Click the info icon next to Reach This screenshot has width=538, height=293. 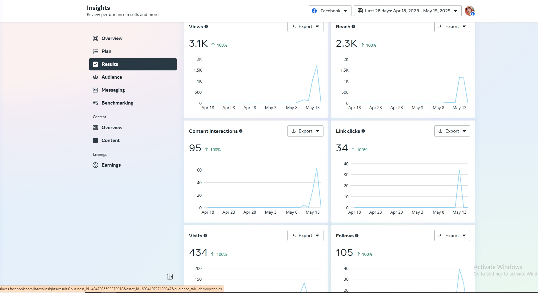353,26
